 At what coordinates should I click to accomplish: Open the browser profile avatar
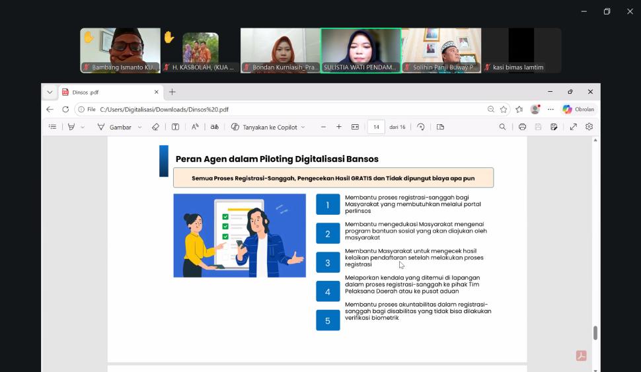pyautogui.click(x=535, y=109)
